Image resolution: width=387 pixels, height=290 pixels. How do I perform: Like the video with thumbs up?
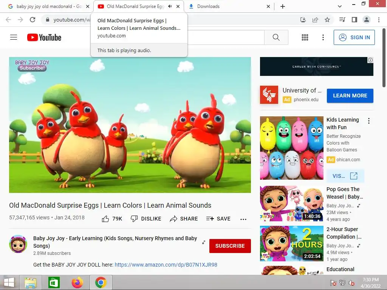[x=112, y=219]
